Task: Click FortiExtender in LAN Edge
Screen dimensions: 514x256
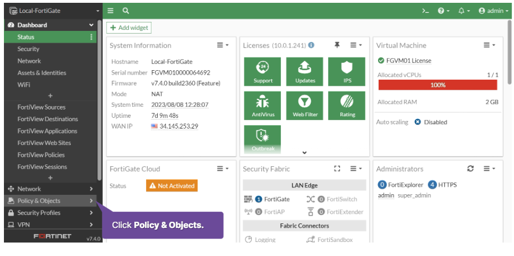Action: pyautogui.click(x=336, y=212)
